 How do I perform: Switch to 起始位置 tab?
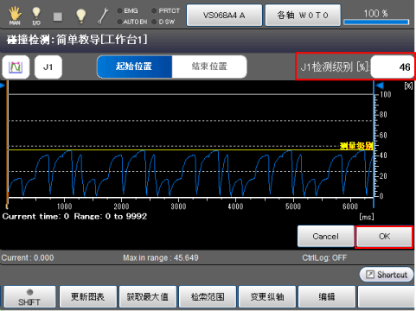coord(134,67)
